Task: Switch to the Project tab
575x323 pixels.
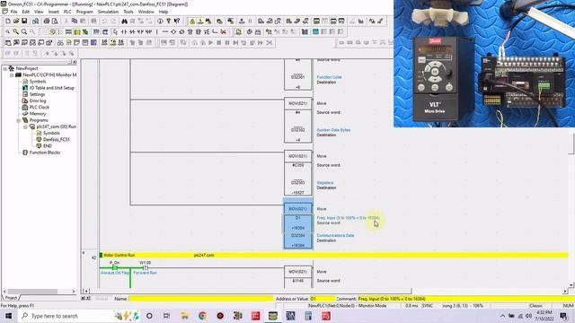Action: tap(11, 298)
